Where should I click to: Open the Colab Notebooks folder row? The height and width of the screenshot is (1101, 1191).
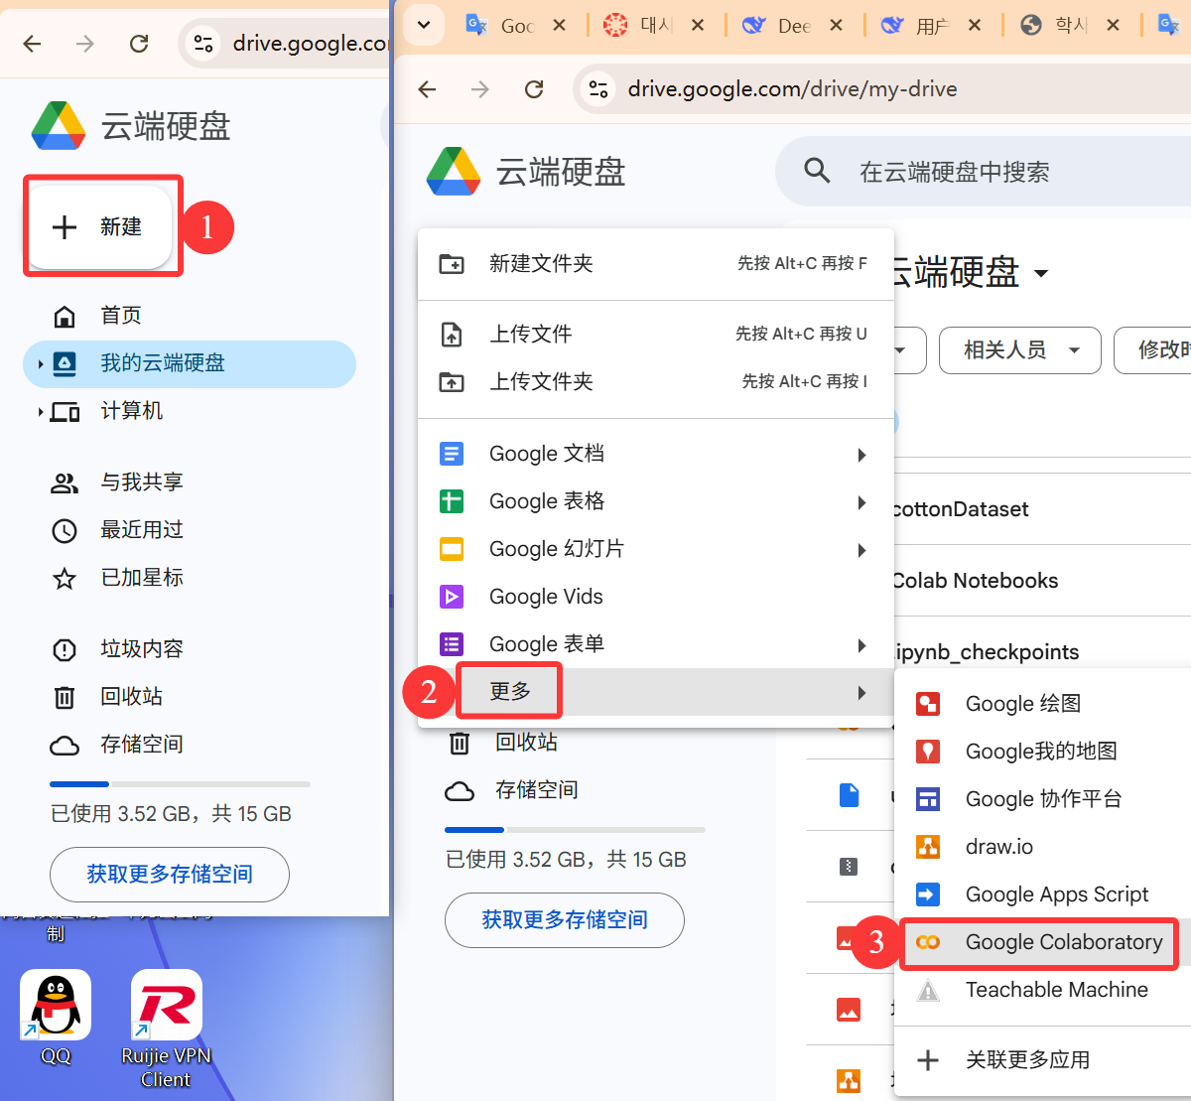pyautogui.click(x=1042, y=581)
